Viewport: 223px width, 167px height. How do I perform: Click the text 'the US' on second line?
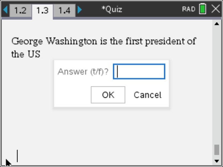tap(26, 54)
